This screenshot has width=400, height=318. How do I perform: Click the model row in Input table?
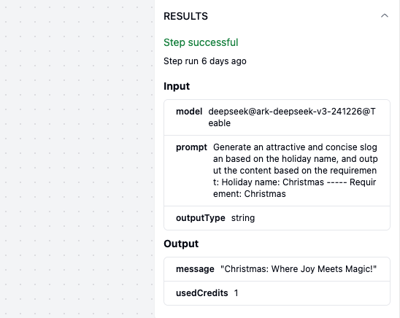pos(277,117)
